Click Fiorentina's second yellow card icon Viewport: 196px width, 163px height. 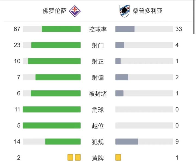pos(78,158)
